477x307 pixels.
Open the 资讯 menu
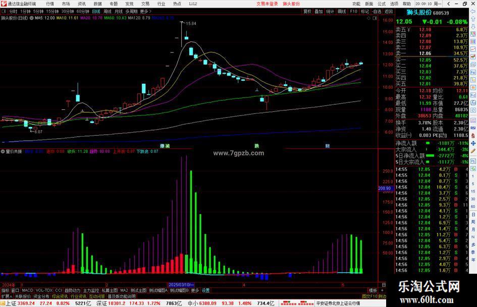pyautogui.click(x=82, y=4)
